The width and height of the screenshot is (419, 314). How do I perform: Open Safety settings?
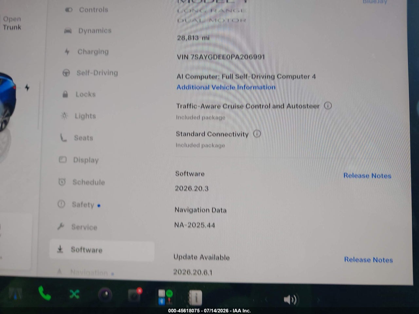coord(79,204)
